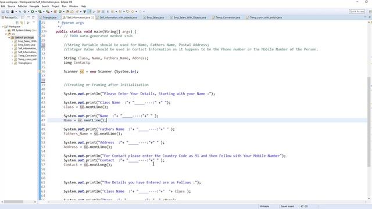The image size is (372, 209).
Task: Open the Package Explorer View Menu
Action: coord(34,23)
